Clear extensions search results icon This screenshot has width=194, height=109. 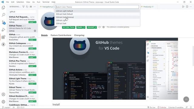pyautogui.click(x=31, y=7)
